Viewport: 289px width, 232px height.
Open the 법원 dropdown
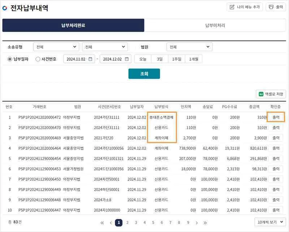(189, 47)
